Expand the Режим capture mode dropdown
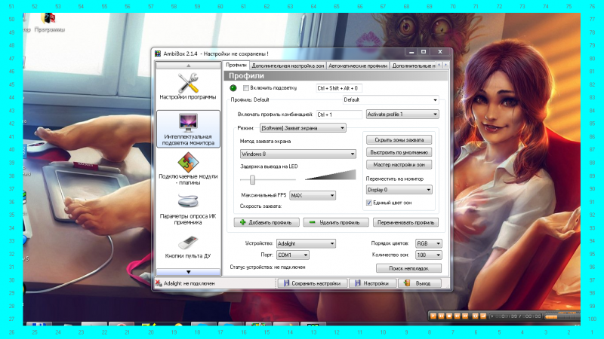This screenshot has width=604, height=339. click(303, 128)
